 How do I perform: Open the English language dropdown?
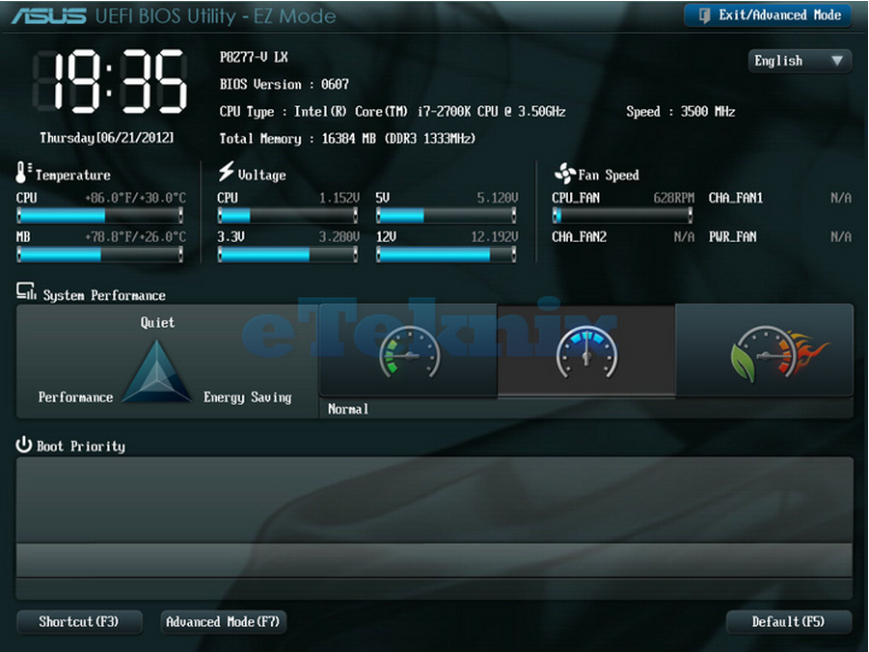coord(800,61)
